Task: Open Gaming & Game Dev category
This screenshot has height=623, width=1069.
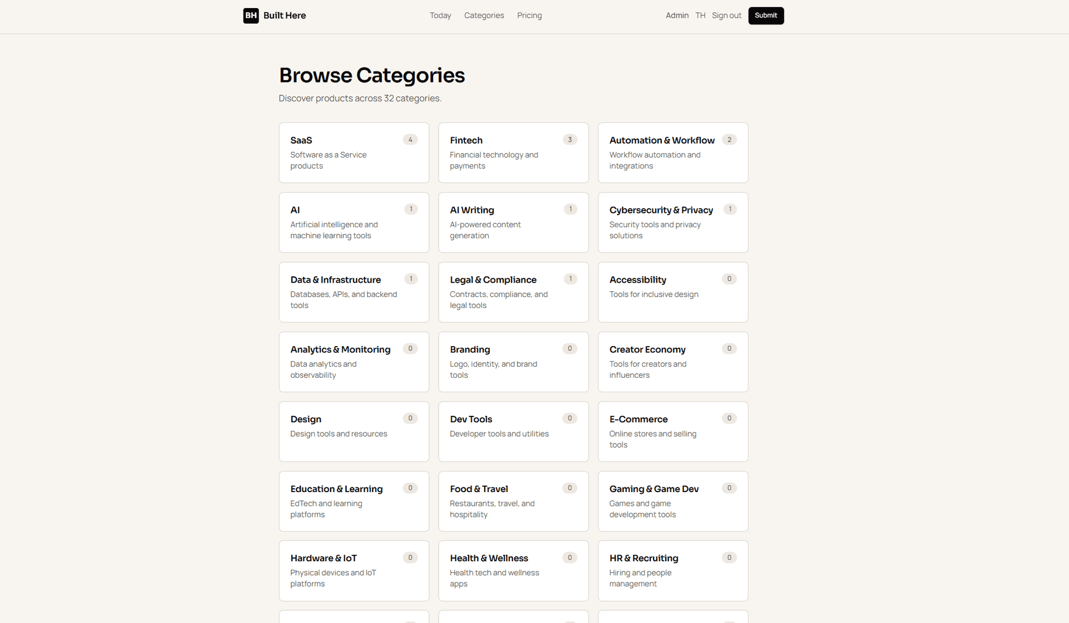Action: 673,502
